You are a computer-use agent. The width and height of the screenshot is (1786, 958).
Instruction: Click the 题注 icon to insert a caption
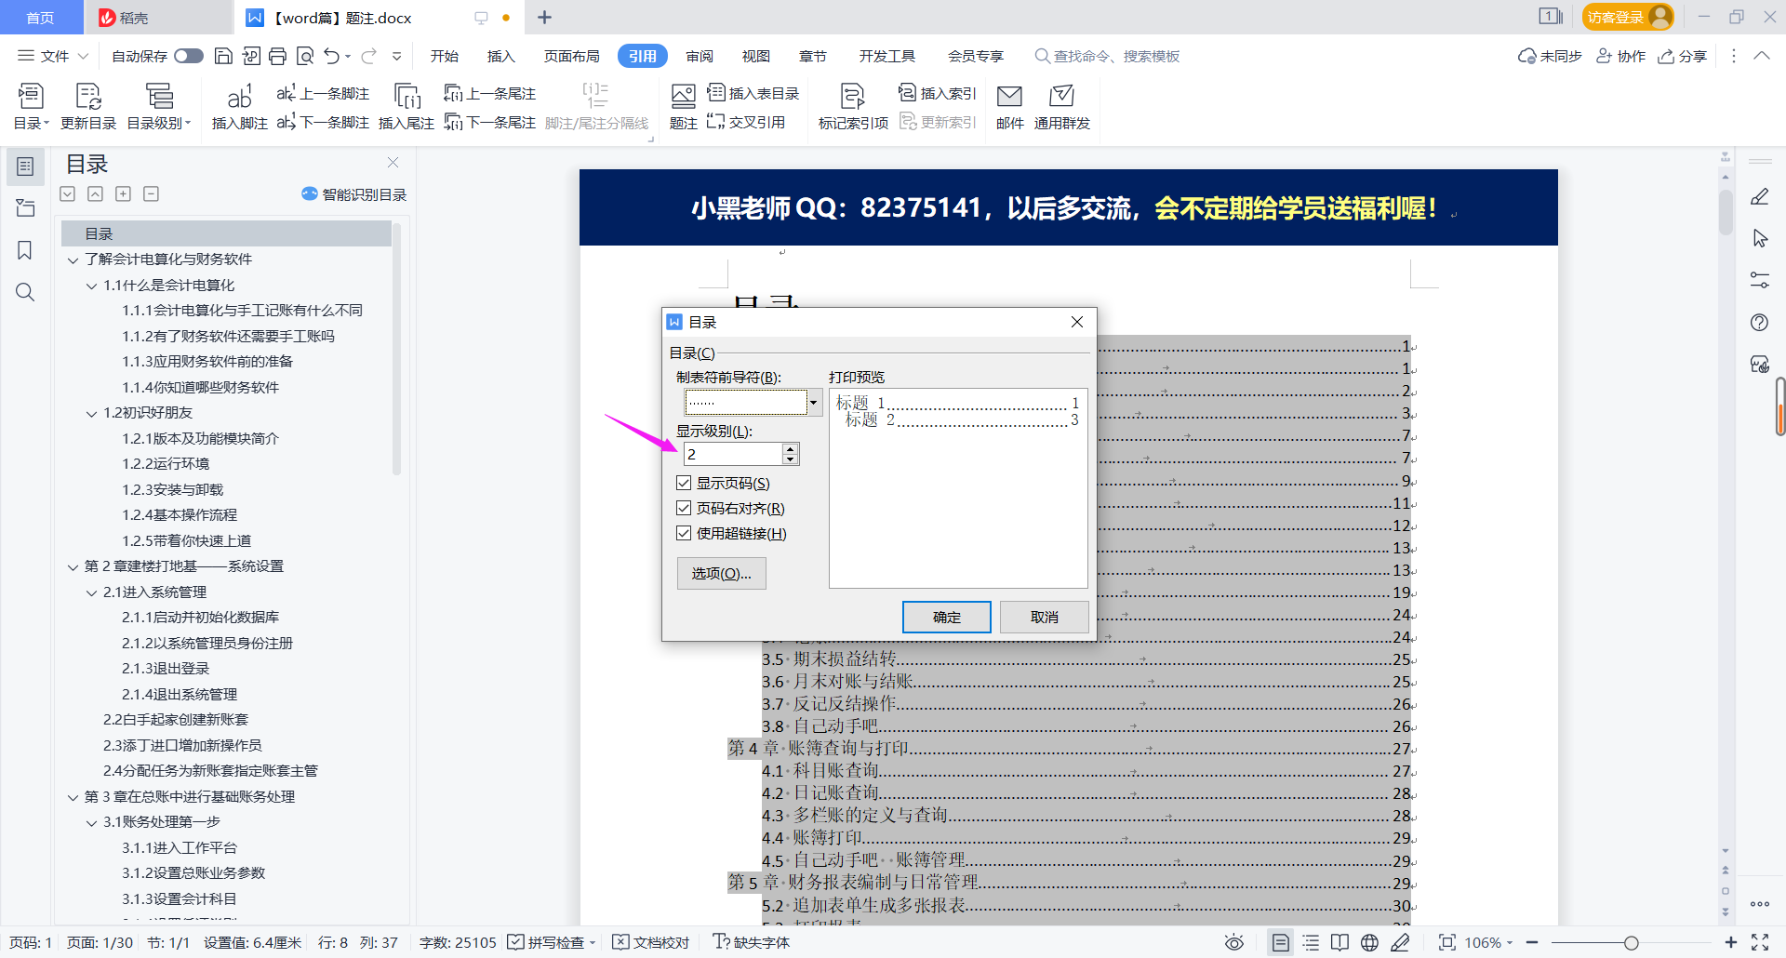[x=683, y=105]
